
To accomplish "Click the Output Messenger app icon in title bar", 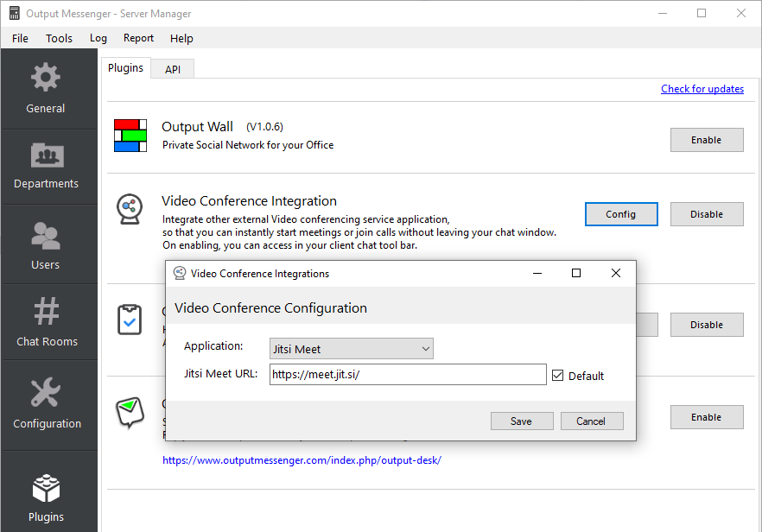I will (x=15, y=13).
